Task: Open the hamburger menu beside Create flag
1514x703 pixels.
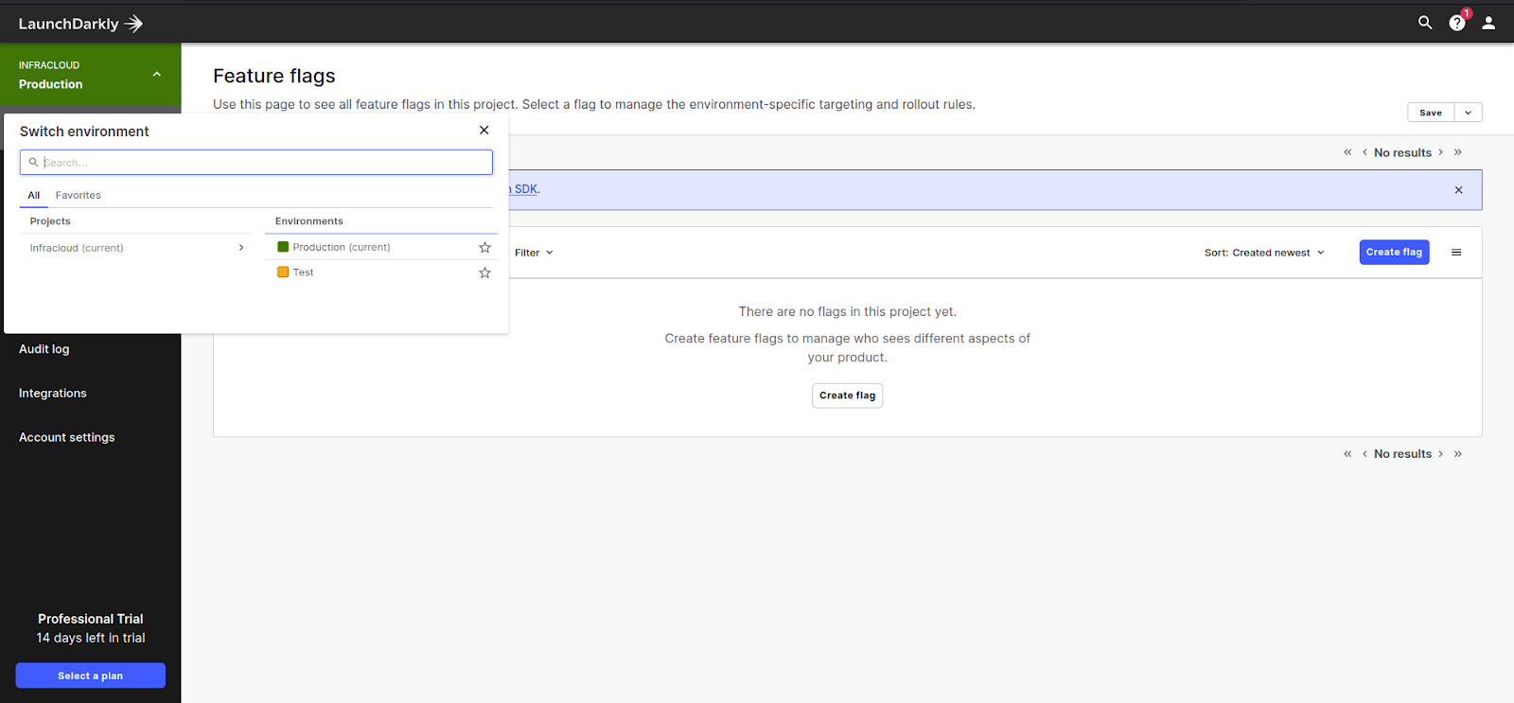Action: (1456, 253)
